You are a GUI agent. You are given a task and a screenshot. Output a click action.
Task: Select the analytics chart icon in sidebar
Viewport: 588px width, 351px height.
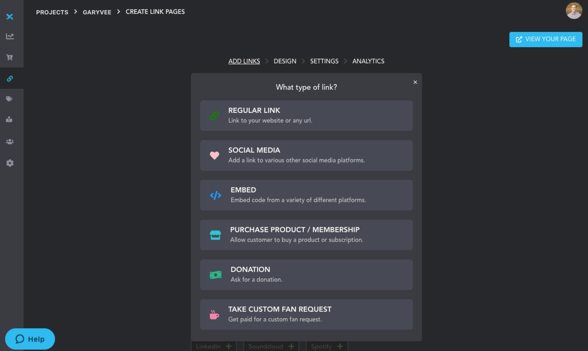point(10,36)
